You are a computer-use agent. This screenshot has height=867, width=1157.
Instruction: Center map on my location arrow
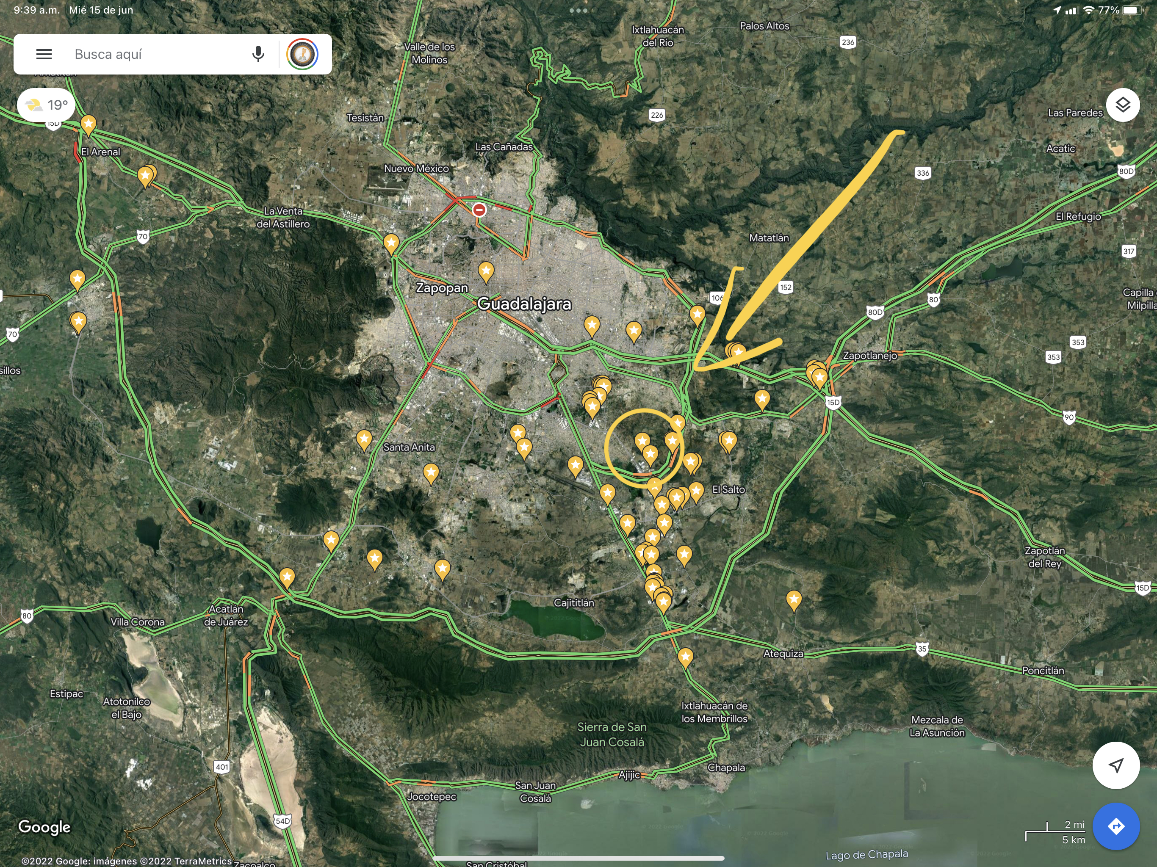[1115, 765]
